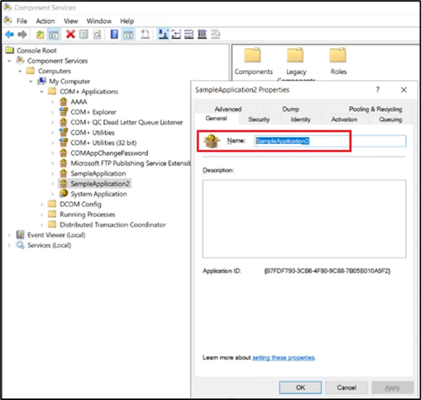
Task: Click the Component Services icon beside File menu
Action: [8, 20]
